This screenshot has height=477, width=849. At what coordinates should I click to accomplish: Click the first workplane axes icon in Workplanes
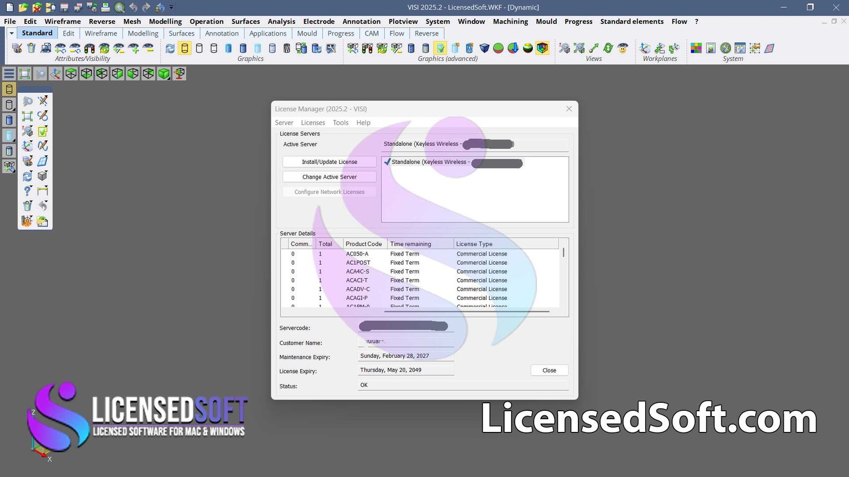pos(645,48)
